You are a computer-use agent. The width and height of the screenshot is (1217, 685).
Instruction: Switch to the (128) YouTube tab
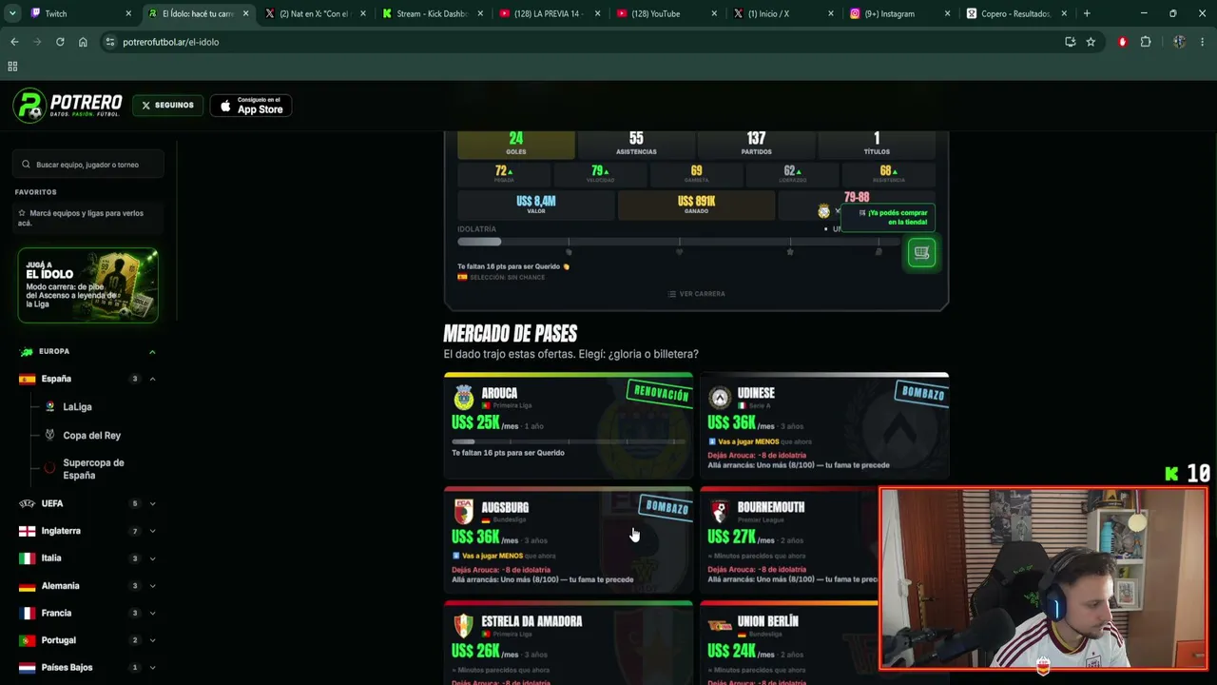[666, 13]
